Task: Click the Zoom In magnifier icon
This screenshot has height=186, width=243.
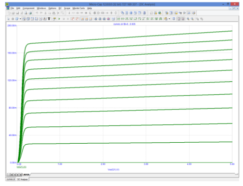Action: [x=188, y=19]
